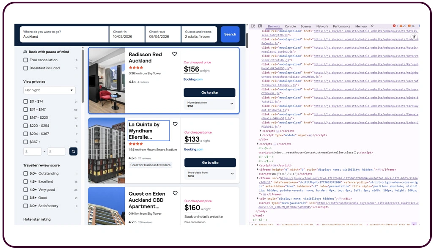This screenshot has height=249, width=434.
Task: Favorite Quest on Eden via heart icon
Action: tap(175, 194)
